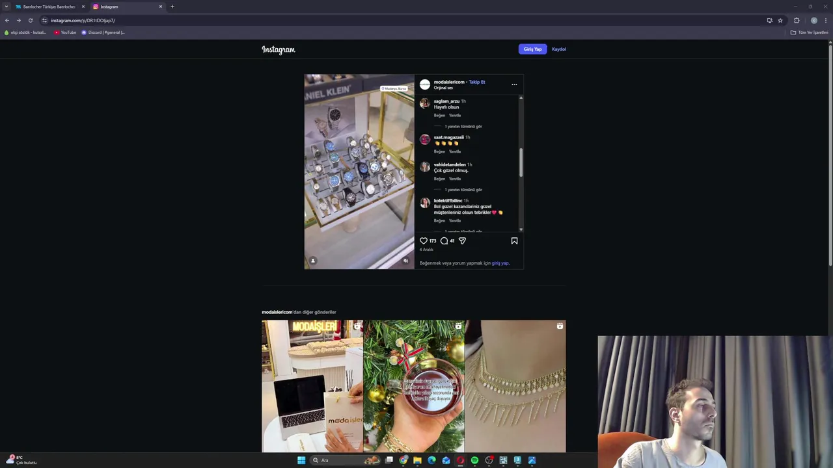Open comments via the speech bubble icon
This screenshot has height=468, width=833.
tap(444, 240)
